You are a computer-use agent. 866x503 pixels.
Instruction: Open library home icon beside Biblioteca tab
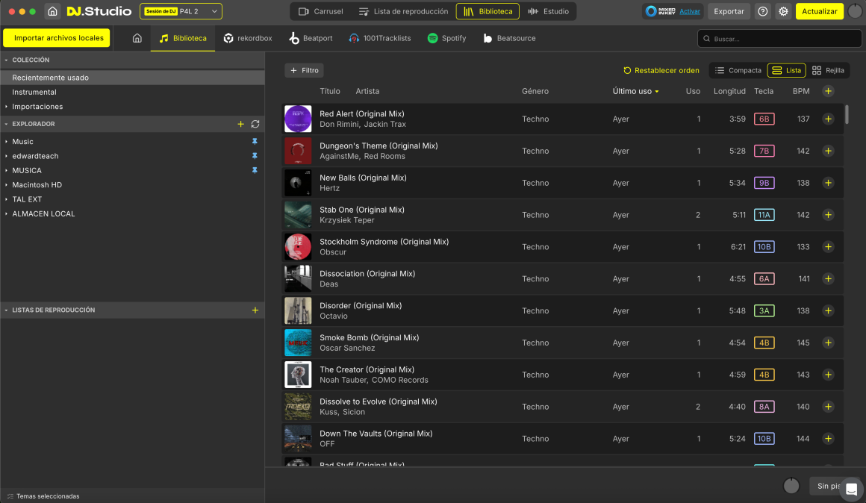(137, 38)
